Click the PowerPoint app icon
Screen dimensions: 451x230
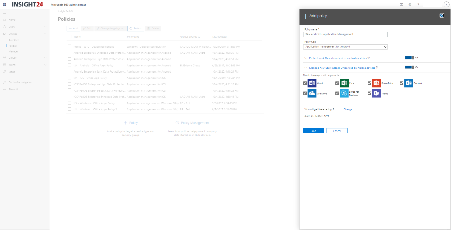point(376,83)
